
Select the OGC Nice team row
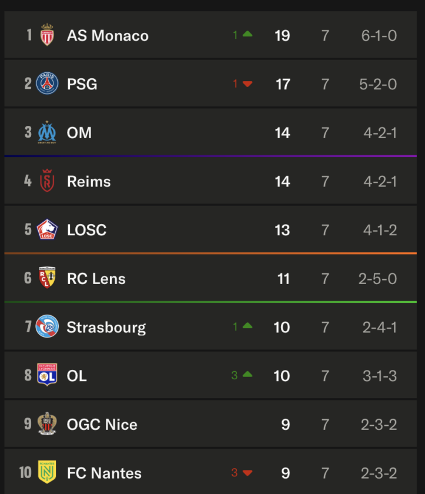tap(210, 424)
